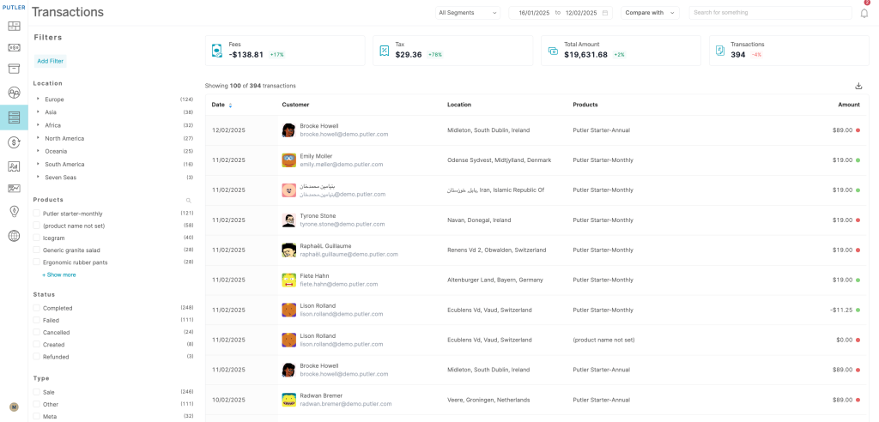This screenshot has width=879, height=422.
Task: Check the Completed status filter
Action: click(x=36, y=308)
